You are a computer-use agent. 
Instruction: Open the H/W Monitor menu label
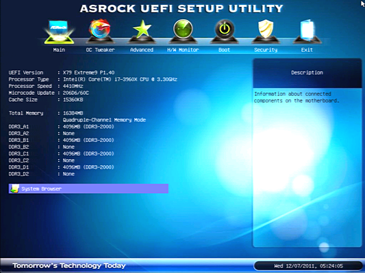click(183, 50)
